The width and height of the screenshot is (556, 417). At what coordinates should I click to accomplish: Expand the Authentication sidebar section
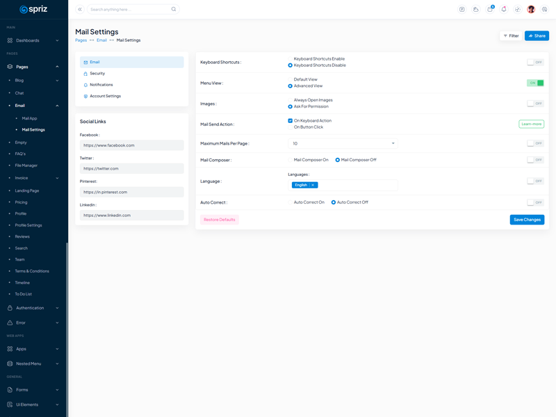[33, 308]
